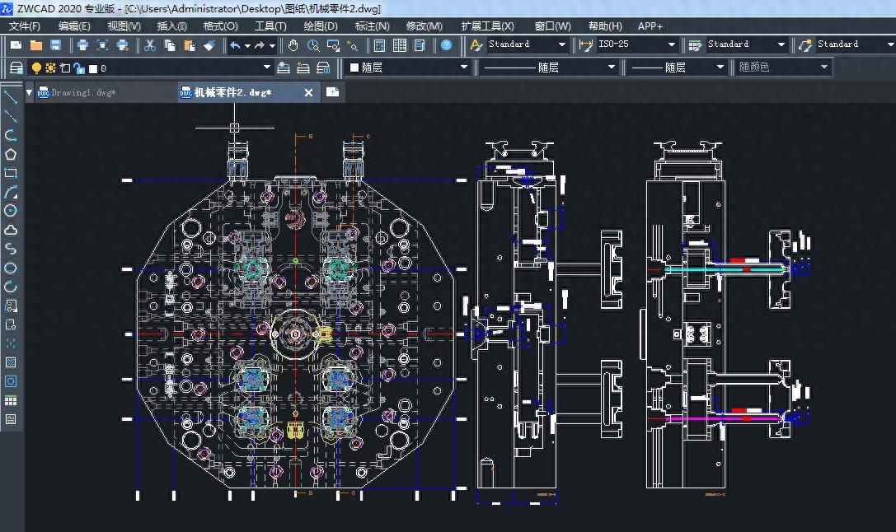896x532 pixels.
Task: Open the 绘图(D) menu
Action: pos(321,26)
